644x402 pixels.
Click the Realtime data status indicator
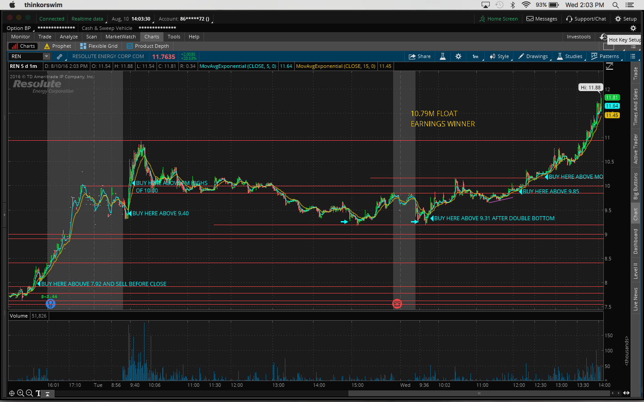tap(87, 19)
